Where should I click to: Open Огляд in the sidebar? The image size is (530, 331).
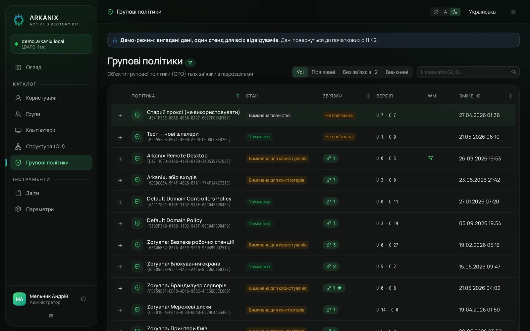pos(51,68)
